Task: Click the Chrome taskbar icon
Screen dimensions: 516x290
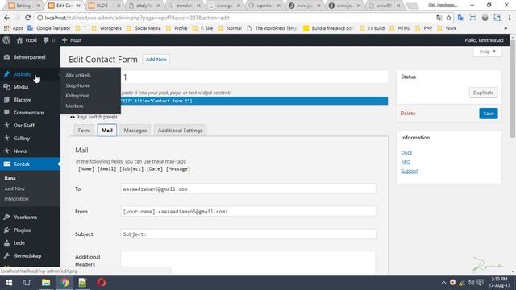Action: coord(64,283)
